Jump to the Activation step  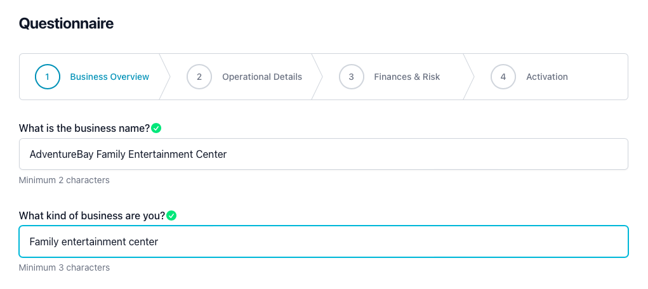546,77
